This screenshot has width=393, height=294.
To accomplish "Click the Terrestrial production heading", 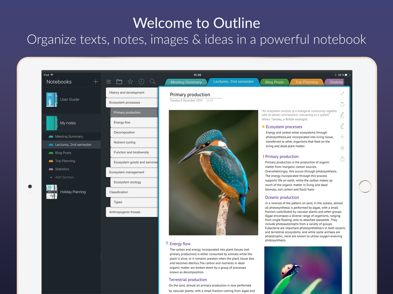I will click(188, 280).
